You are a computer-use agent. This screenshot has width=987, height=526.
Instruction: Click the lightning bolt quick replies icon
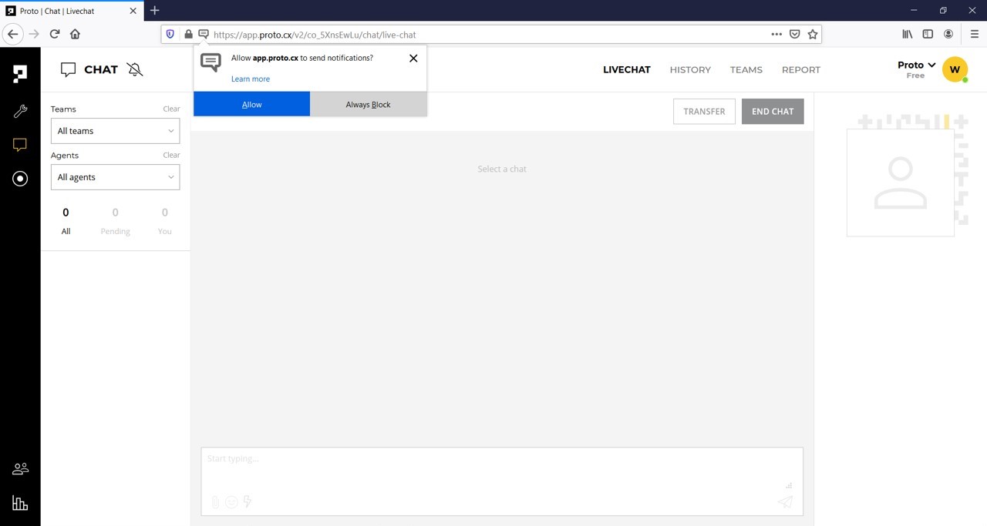[248, 502]
